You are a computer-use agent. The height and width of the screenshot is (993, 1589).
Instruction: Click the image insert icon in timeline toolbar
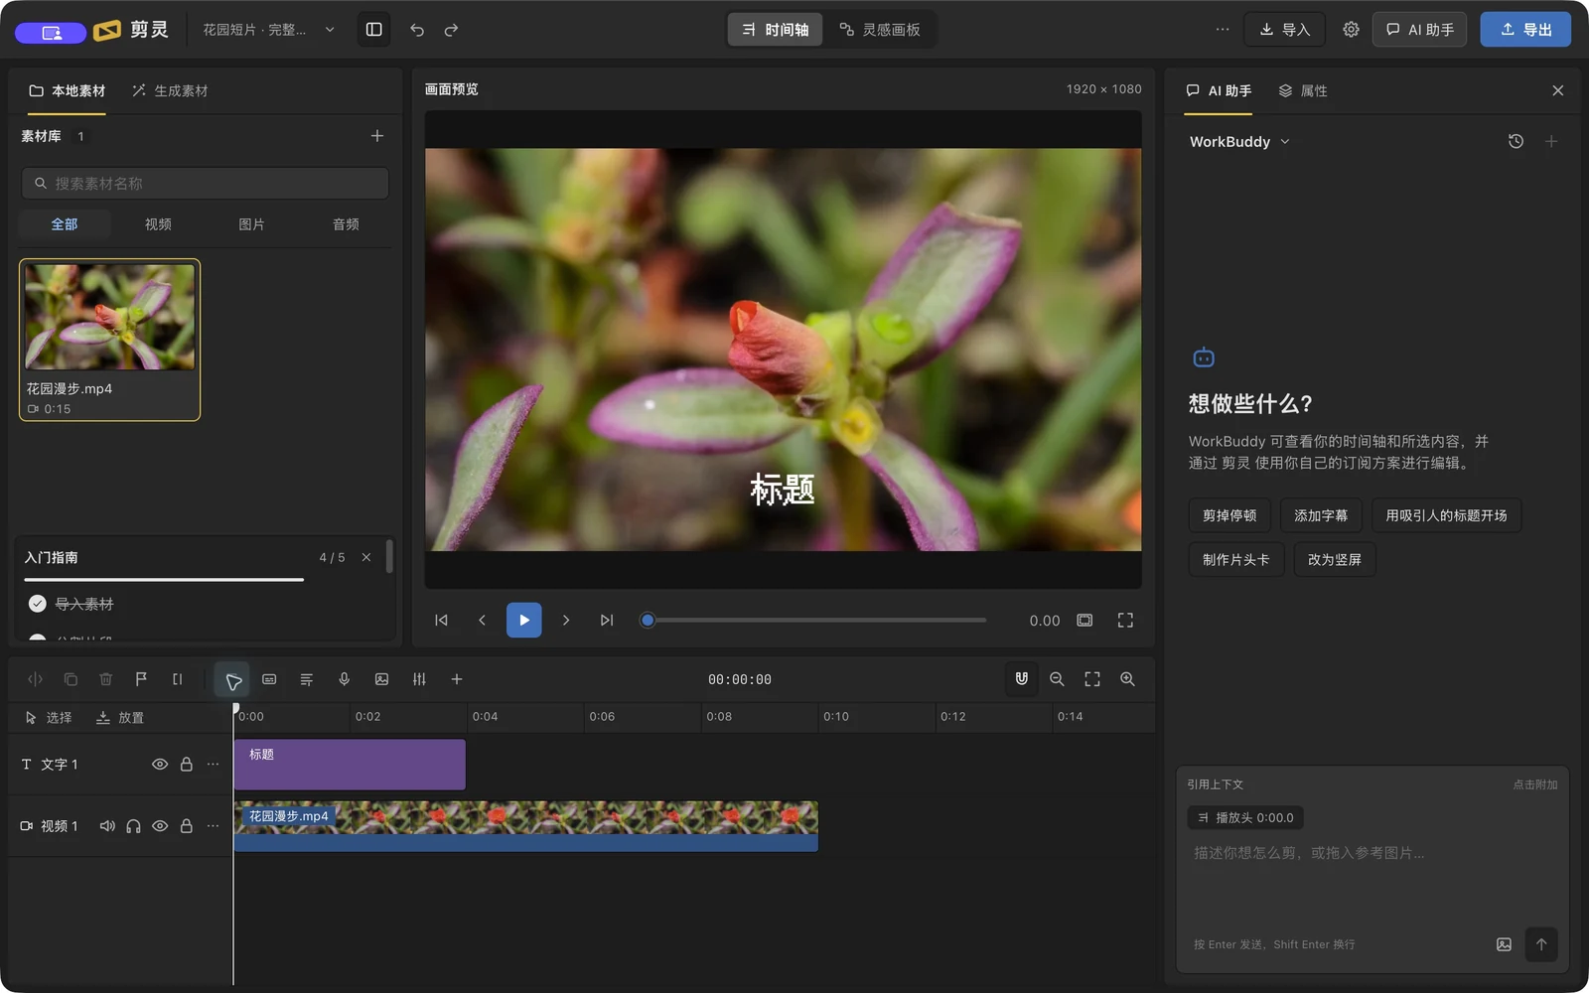[x=381, y=679]
